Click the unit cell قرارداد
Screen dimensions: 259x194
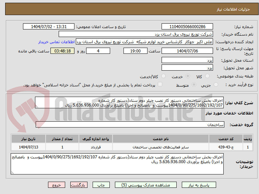click(96, 147)
